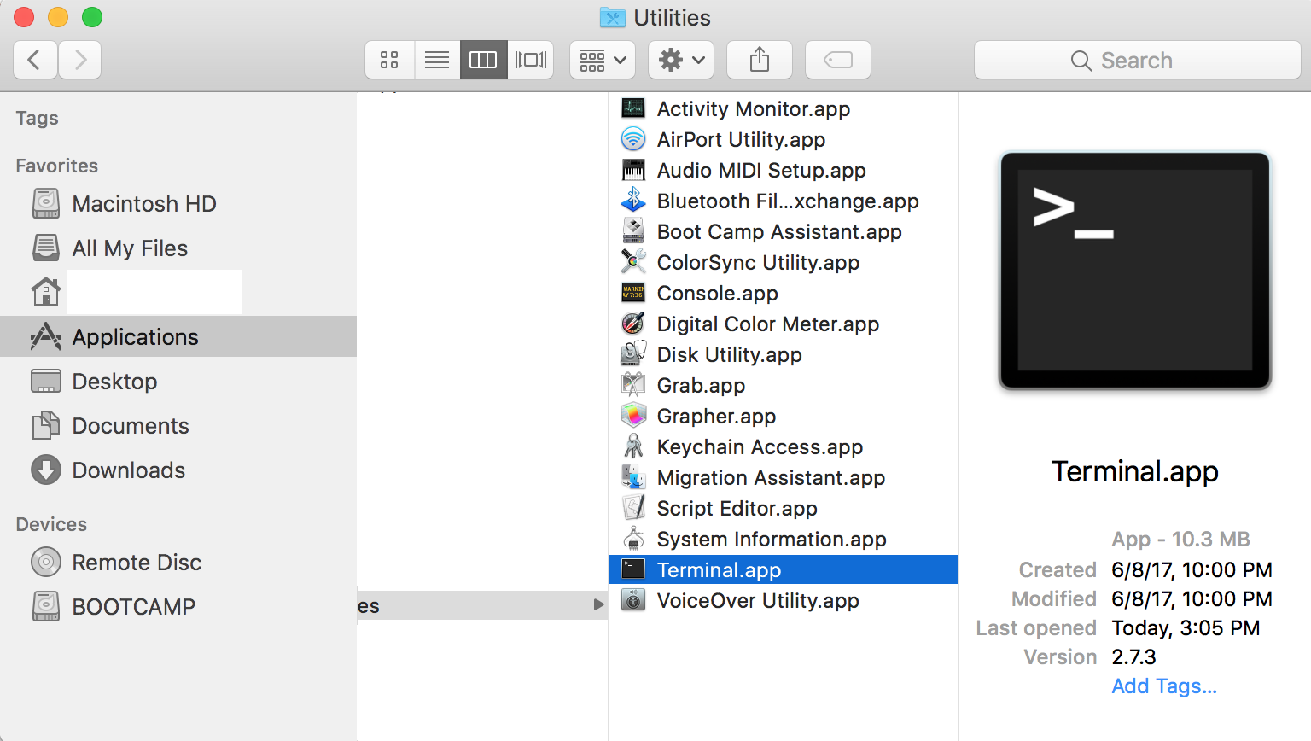Click the Script Editor icon

(633, 508)
